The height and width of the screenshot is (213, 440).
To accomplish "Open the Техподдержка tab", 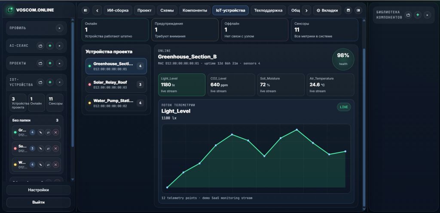I will (x=268, y=10).
